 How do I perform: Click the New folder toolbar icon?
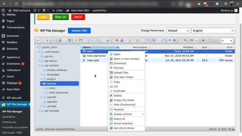pos(60,40)
